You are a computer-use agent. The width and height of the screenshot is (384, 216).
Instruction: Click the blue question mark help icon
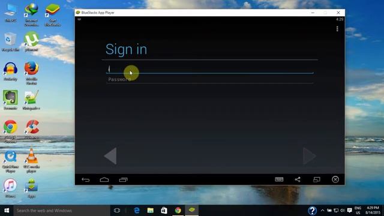(312, 211)
